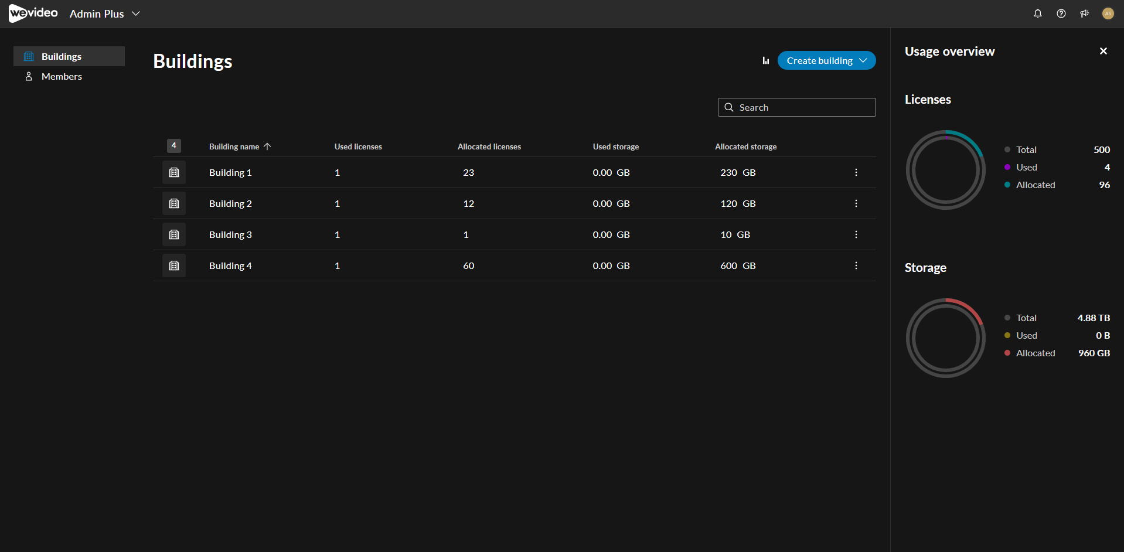Image resolution: width=1124 pixels, height=552 pixels.
Task: Sort by Allocated storage column
Action: click(x=745, y=146)
